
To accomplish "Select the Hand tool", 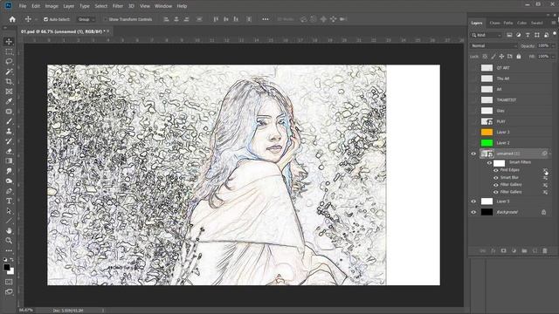I will 9,230.
